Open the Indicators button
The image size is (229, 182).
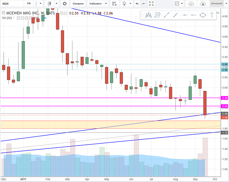click(96, 4)
